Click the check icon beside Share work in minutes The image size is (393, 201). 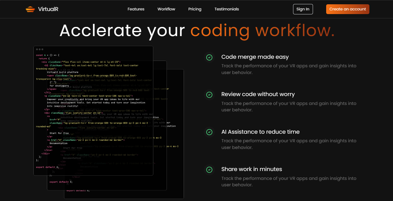pos(209,170)
